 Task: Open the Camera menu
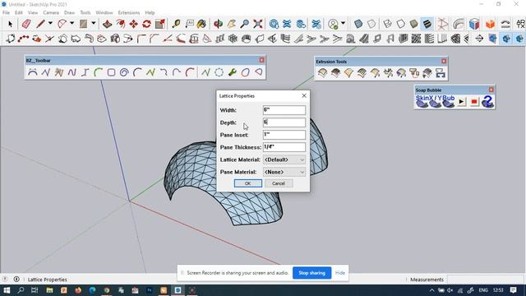[51, 12]
